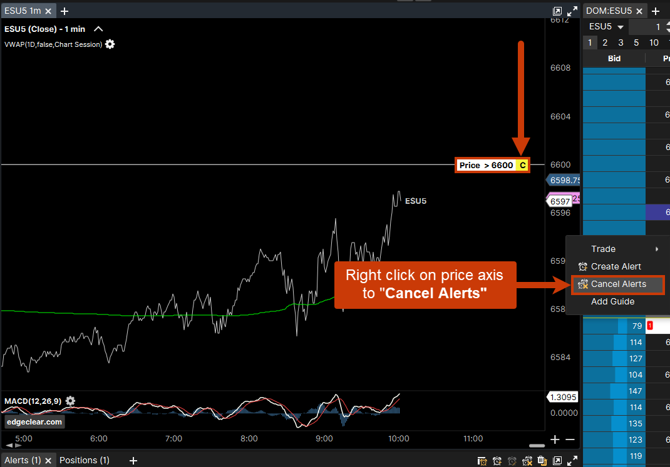The width and height of the screenshot is (670, 467).
Task: Collapse the ESU5 (Close) chart legend chevron
Action: point(98,29)
